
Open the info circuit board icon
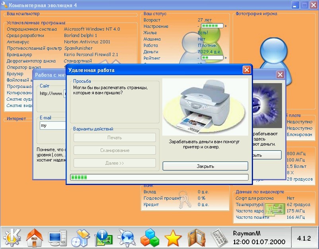coord(103,237)
